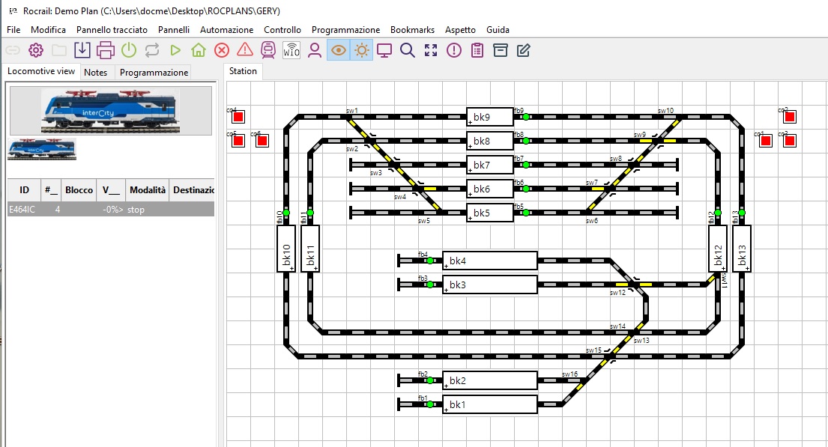Click the printer icon in toolbar
Screen dimensions: 828x447
coord(106,50)
